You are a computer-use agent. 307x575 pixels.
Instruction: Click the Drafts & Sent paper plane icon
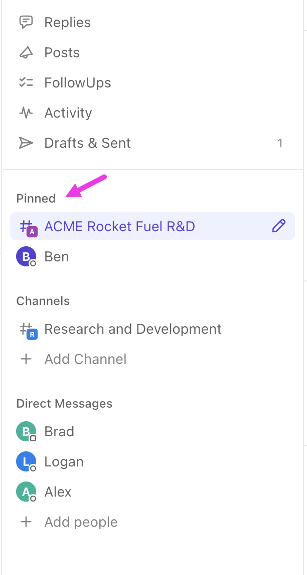pyautogui.click(x=26, y=143)
